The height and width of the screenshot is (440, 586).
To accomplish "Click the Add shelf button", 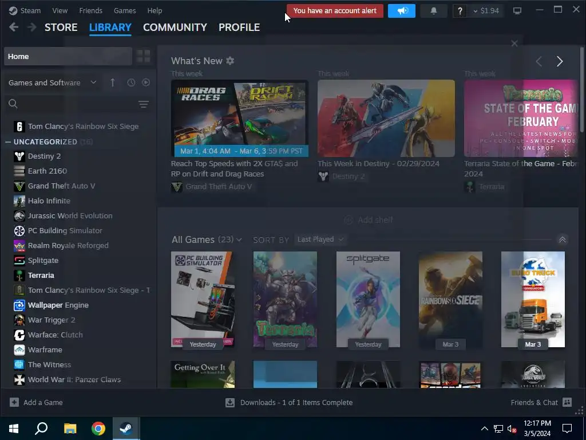I will pos(369,220).
